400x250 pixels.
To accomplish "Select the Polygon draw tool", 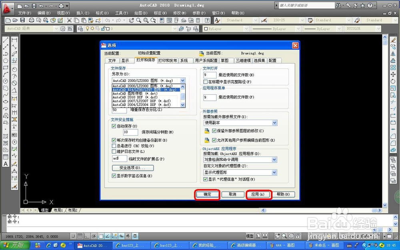I will pos(6,61).
